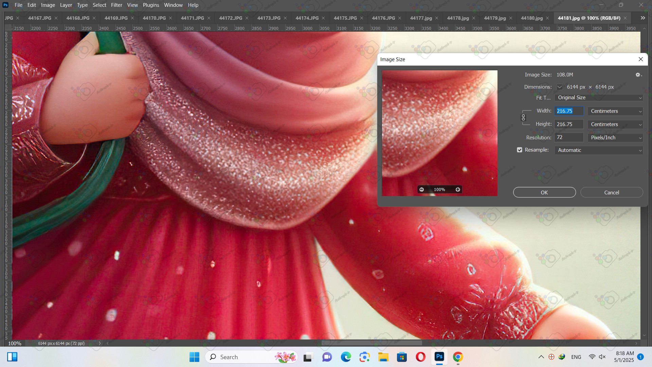
Task: Open Google Chrome from taskbar
Action: point(458,357)
